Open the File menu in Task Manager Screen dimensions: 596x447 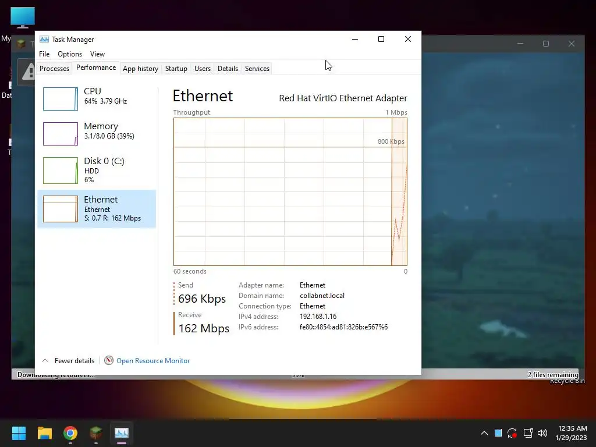click(x=44, y=54)
